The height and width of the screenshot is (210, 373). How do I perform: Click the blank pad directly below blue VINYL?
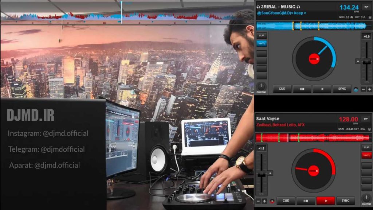[262, 53]
